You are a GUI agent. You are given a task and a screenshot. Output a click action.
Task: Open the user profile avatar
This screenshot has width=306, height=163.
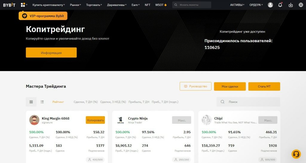point(270,5)
